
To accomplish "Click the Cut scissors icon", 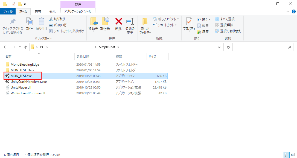I will (51, 19).
